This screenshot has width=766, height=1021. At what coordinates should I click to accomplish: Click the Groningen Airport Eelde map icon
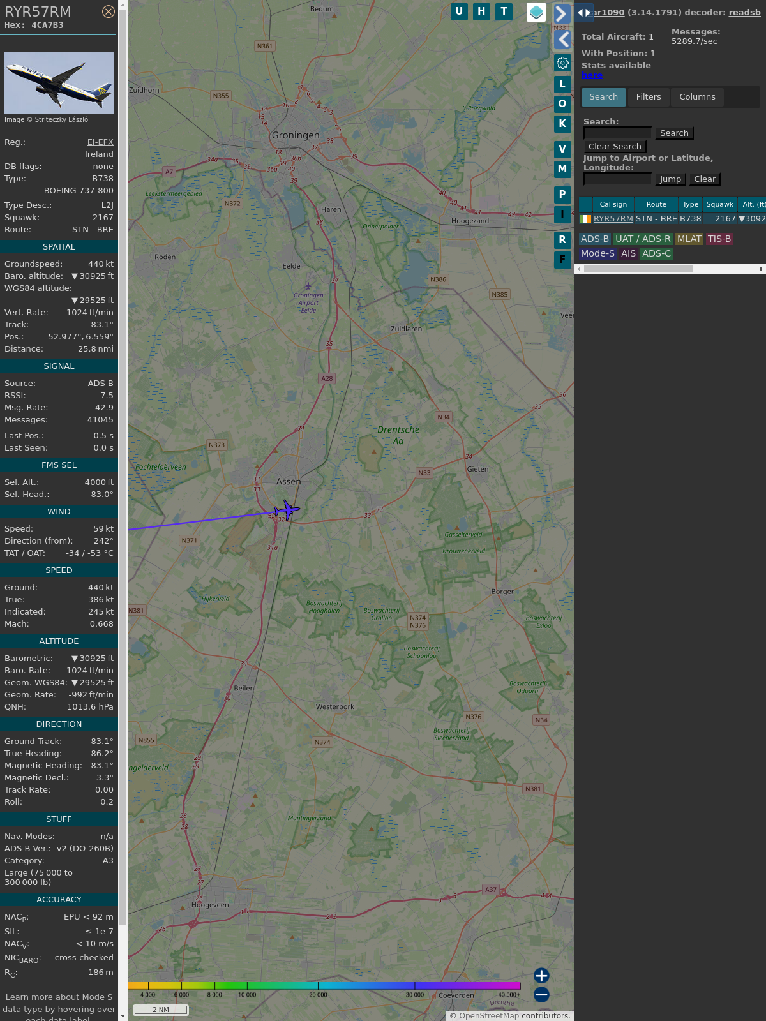[x=308, y=286]
